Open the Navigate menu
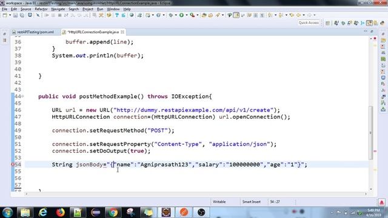Image resolution: width=388 pixels, height=218 pixels. click(58, 9)
